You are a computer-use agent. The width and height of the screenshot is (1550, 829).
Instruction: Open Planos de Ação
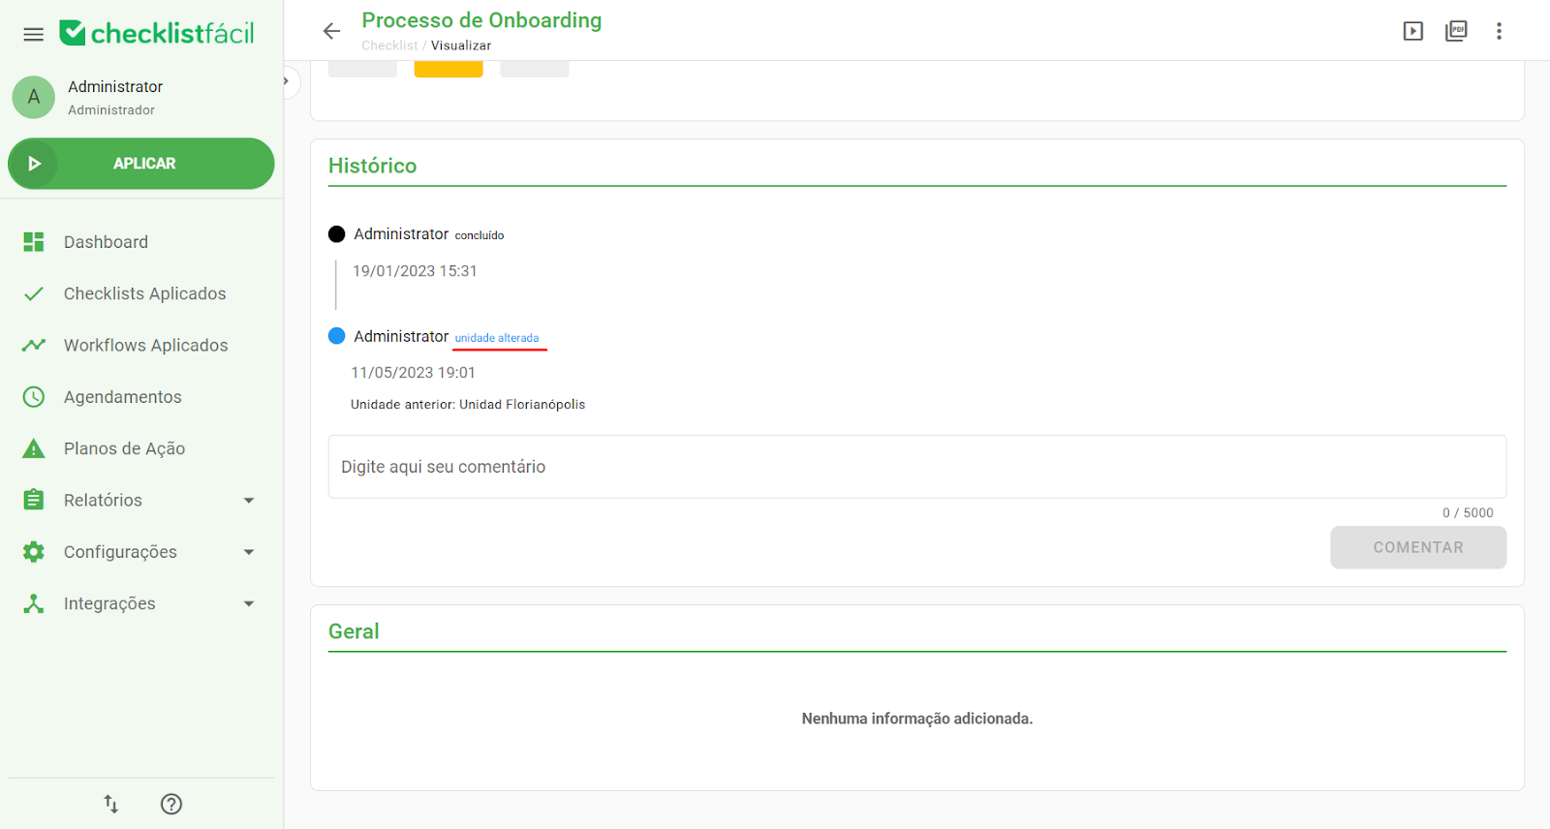click(124, 448)
